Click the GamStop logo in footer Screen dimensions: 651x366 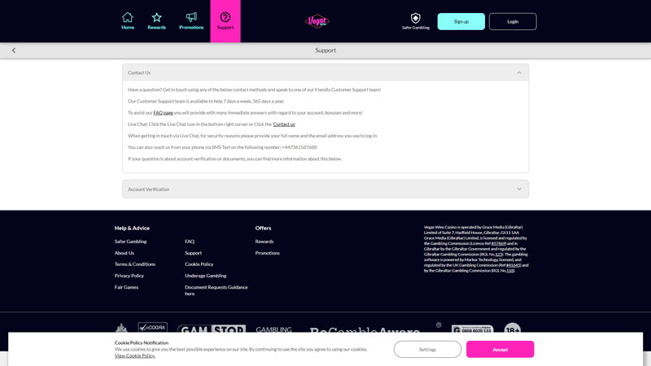pos(212,330)
